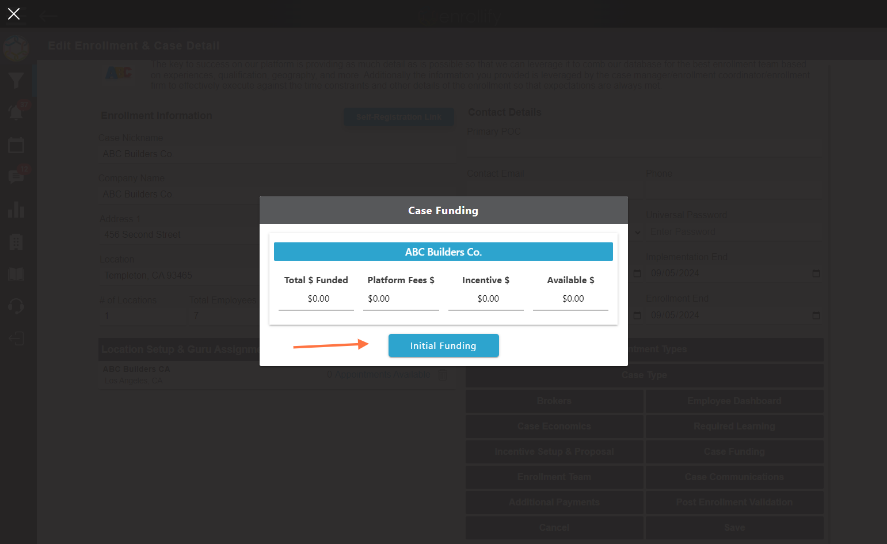Open the filter funnel icon in sidebar
The image size is (887, 544).
pyautogui.click(x=16, y=81)
